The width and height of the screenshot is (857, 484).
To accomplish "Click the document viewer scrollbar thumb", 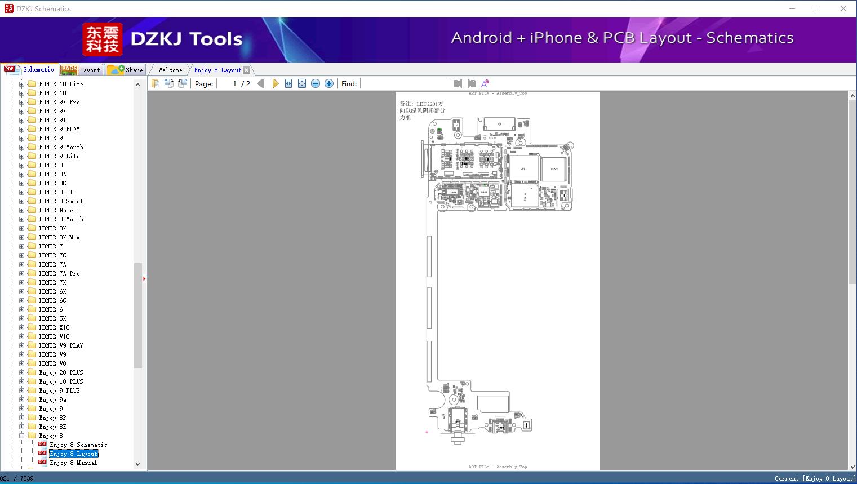I will pos(852,192).
